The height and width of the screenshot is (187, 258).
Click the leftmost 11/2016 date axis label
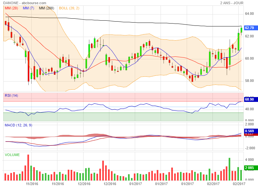[x=32, y=184]
